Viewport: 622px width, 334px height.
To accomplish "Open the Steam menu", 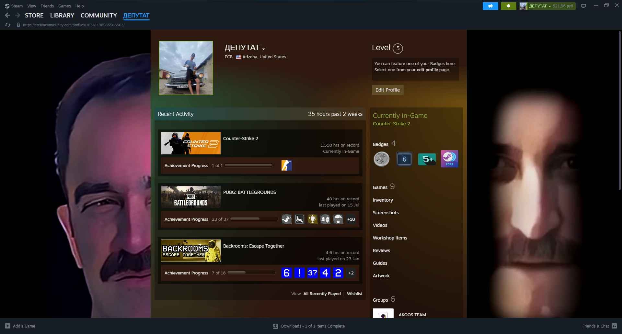I will pyautogui.click(x=17, y=6).
